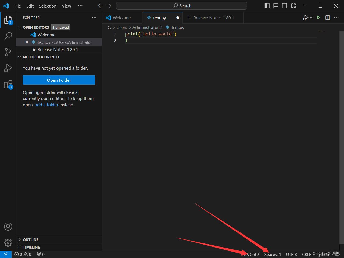The width and height of the screenshot is (344, 258).
Task: Open the run button dropdown arrow
Action: (x=311, y=17)
